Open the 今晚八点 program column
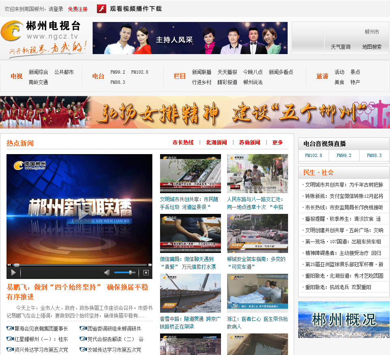The width and height of the screenshot is (390, 355). coord(253,72)
